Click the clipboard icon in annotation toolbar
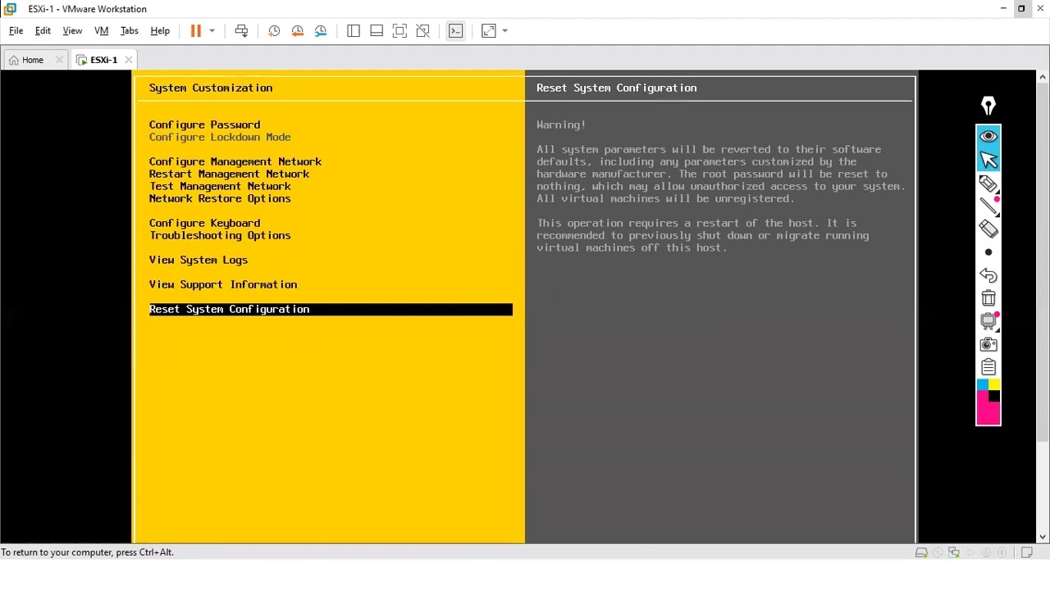 click(x=988, y=367)
